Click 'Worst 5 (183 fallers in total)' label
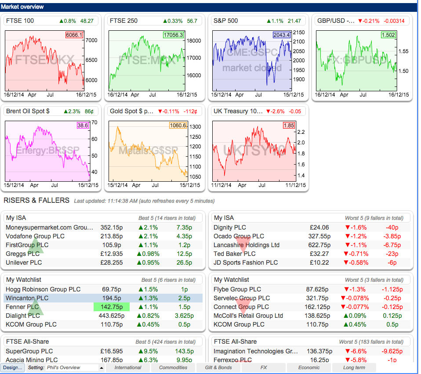 (x=371, y=342)
